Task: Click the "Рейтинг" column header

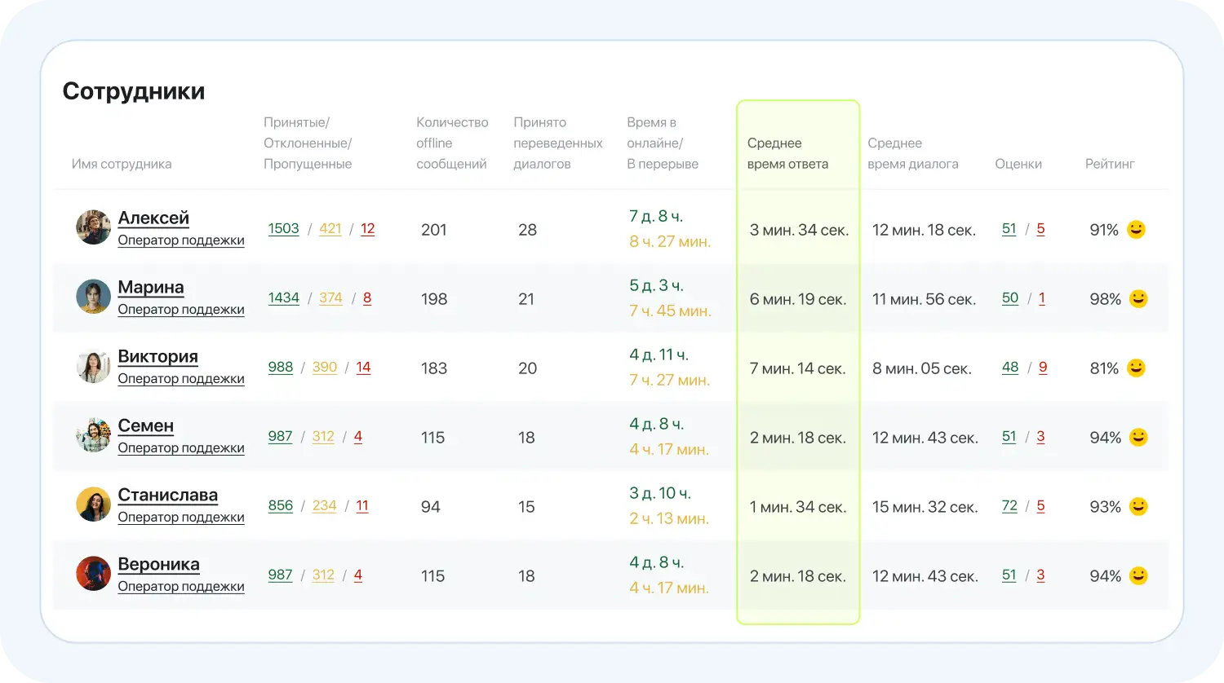Action: click(x=1109, y=164)
